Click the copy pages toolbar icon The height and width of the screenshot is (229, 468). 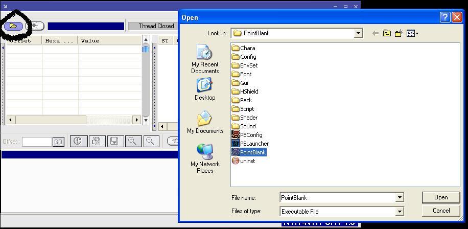(x=97, y=141)
